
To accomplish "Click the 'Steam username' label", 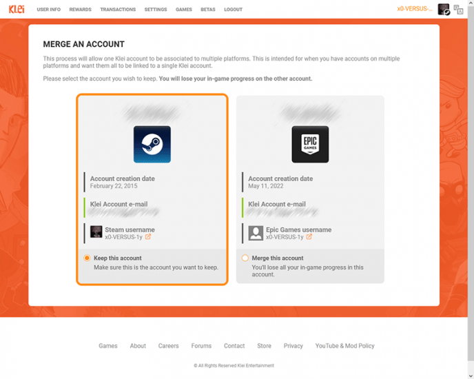I will [x=130, y=229].
